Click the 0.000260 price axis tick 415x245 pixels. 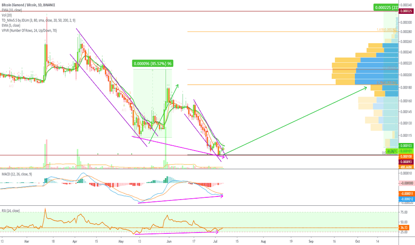pos(406,41)
